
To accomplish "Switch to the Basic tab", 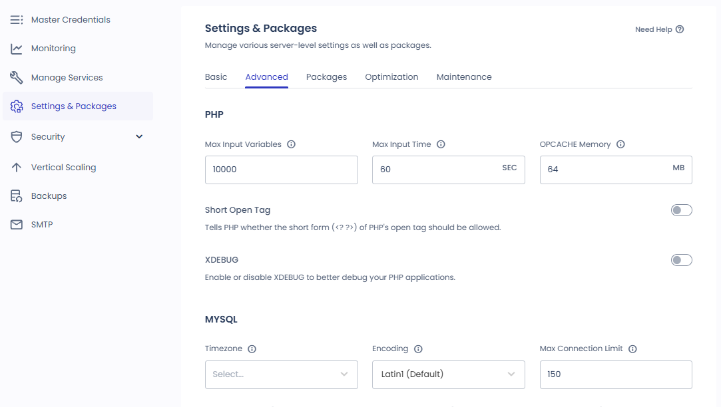I will (x=216, y=76).
